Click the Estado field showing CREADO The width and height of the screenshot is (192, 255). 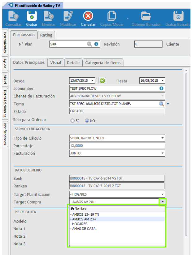coord(117,111)
